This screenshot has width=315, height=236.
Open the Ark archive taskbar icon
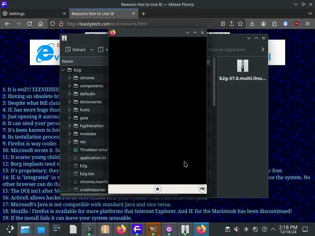185,229
